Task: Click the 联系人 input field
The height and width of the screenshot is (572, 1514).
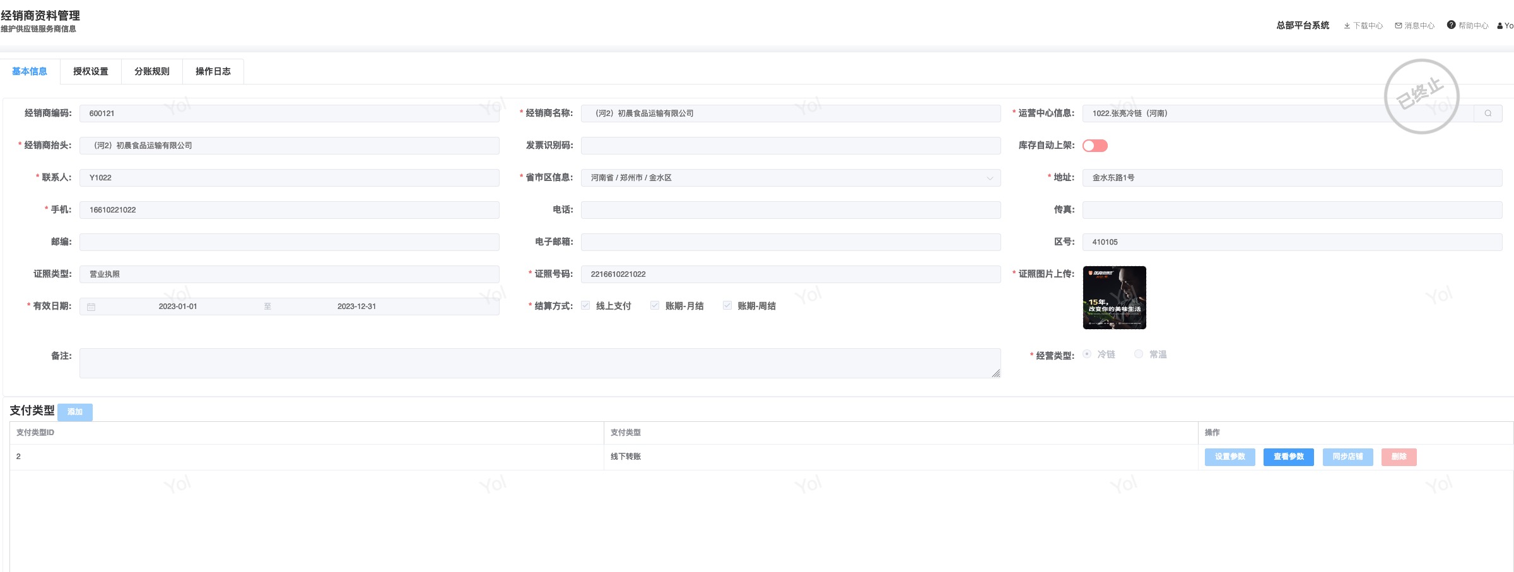Action: (290, 178)
